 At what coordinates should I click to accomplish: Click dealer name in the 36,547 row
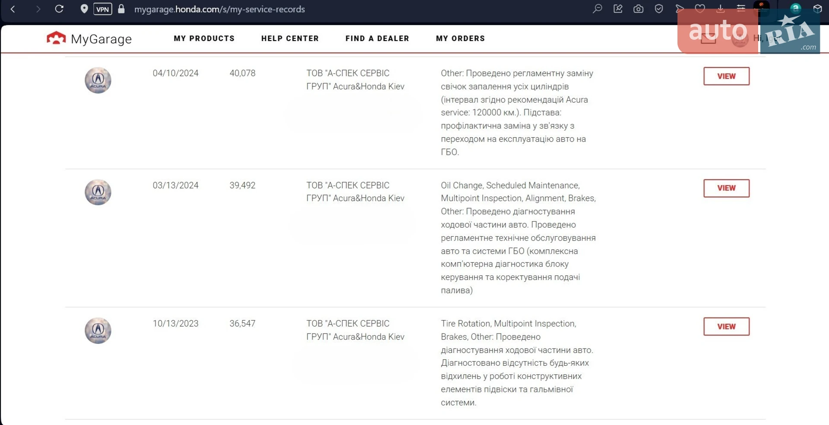355,330
